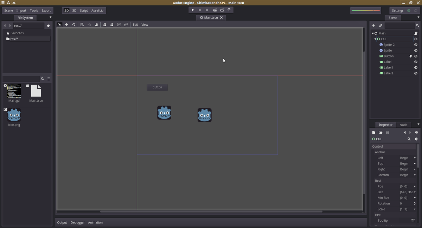Click the ungroup children icon
422x228 pixels.
pyautogui.click(x=126, y=25)
